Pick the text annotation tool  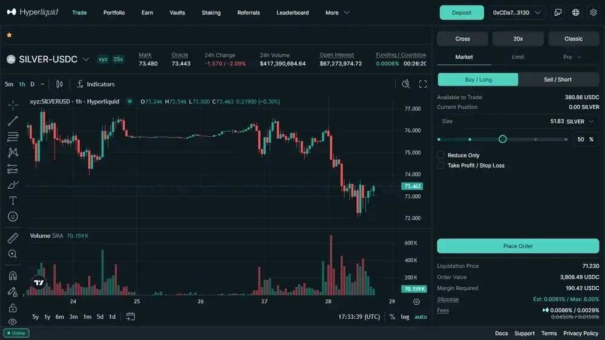coord(13,200)
